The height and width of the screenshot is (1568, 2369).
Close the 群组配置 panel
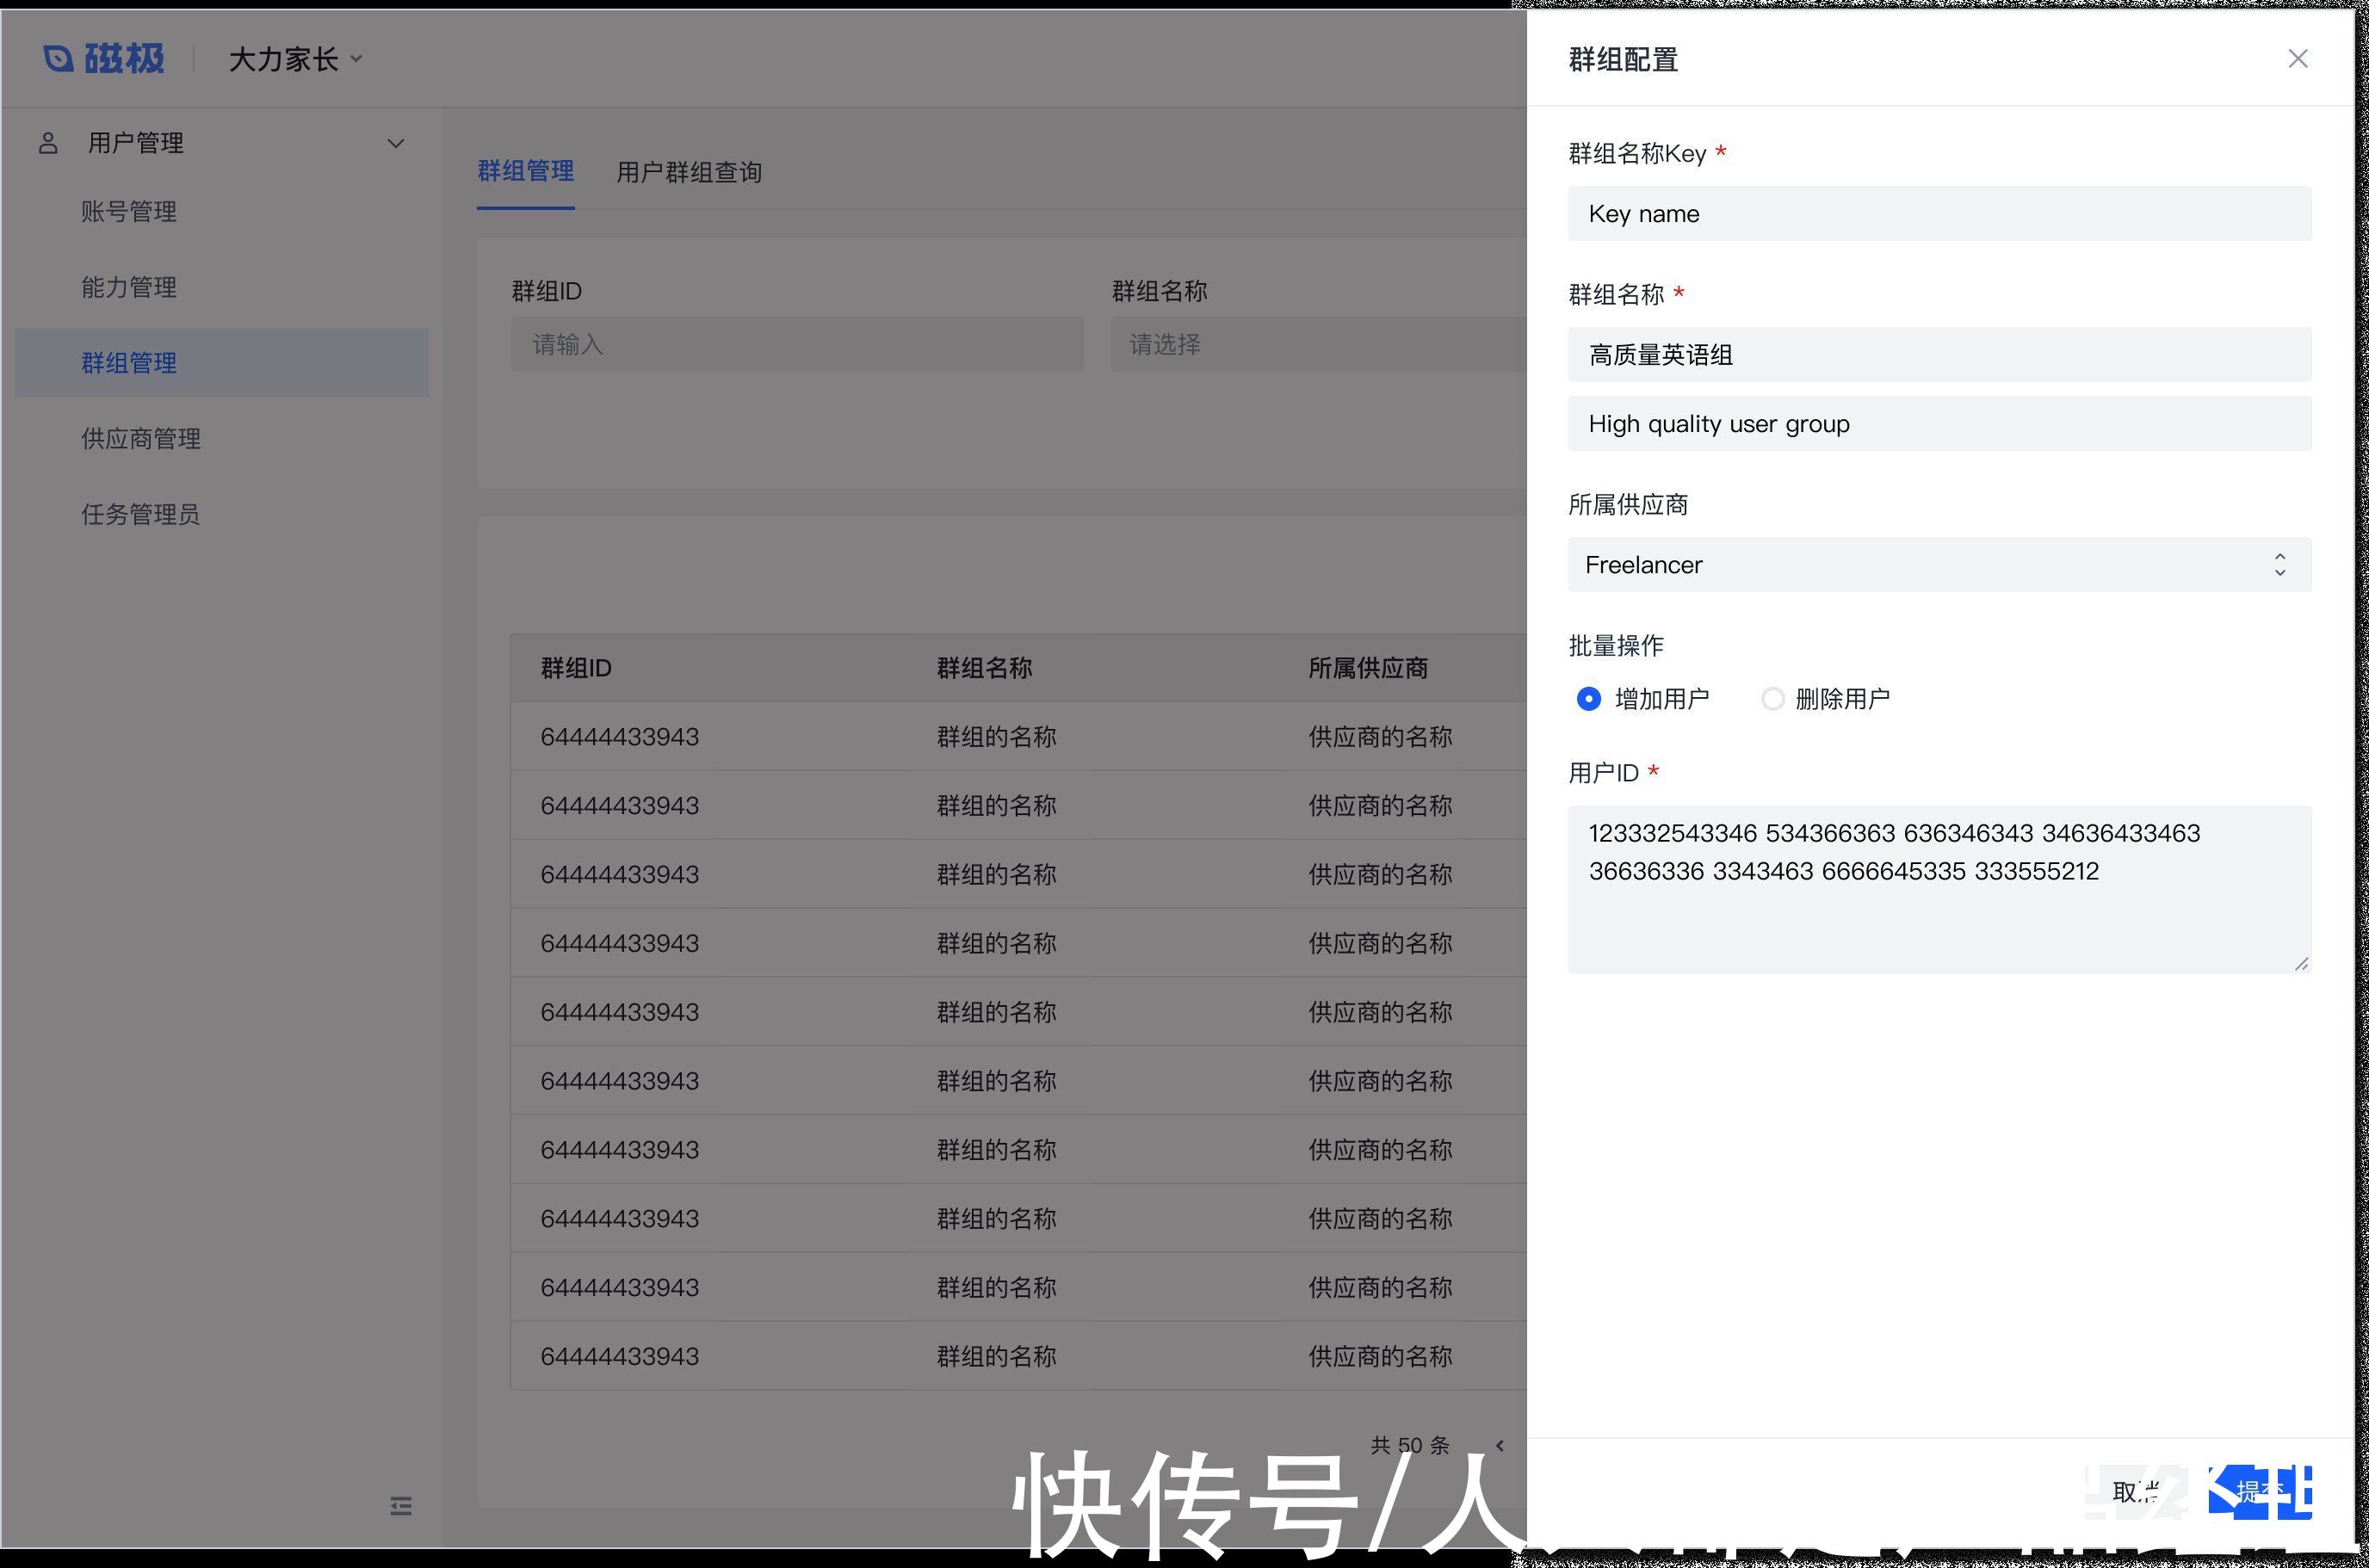point(2297,59)
